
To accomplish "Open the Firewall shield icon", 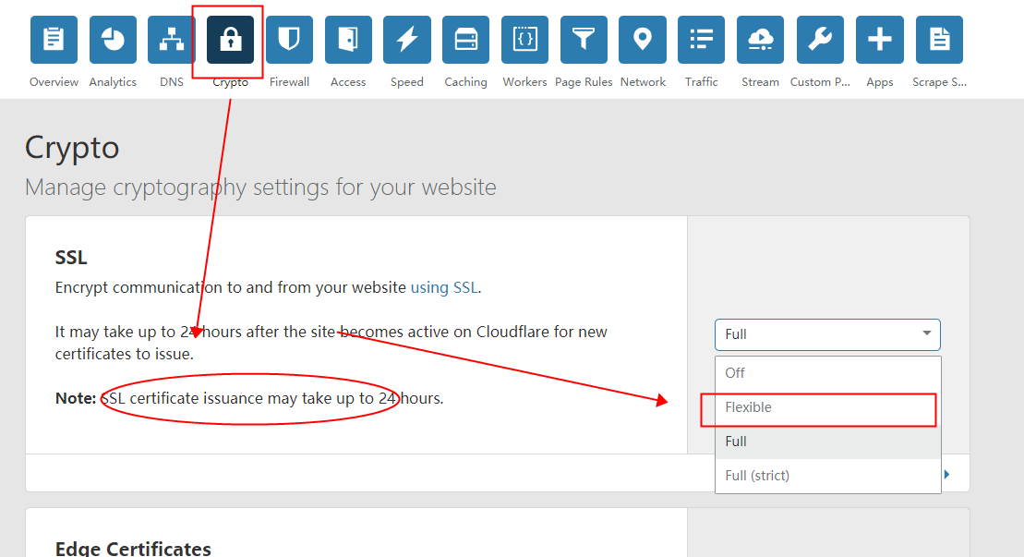I will click(x=289, y=40).
